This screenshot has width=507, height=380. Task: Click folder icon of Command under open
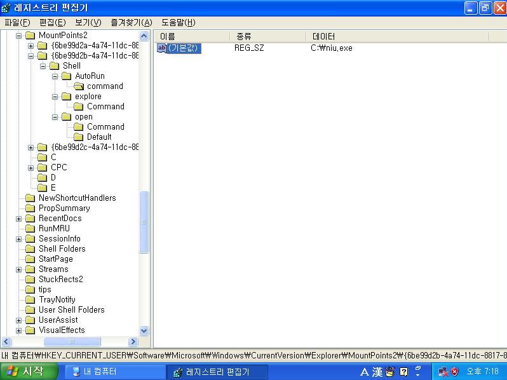pyautogui.click(x=79, y=127)
